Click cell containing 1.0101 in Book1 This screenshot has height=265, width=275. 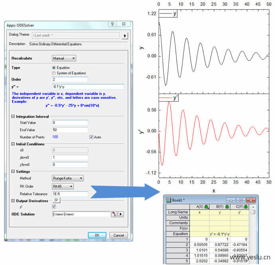[199, 250]
